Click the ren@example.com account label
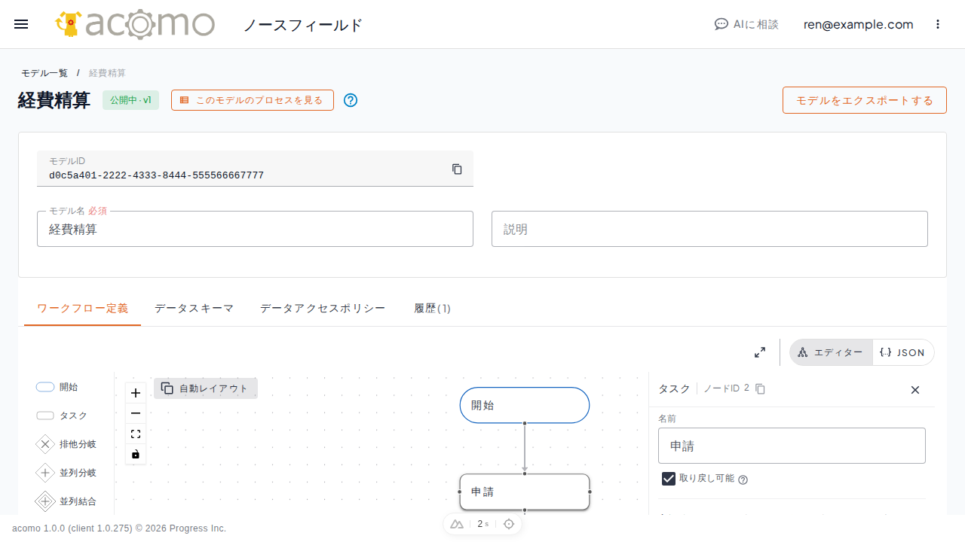The width and height of the screenshot is (965, 542). click(x=859, y=24)
